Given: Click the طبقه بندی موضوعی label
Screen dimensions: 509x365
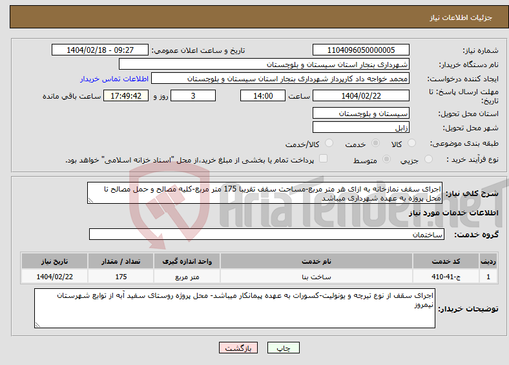Looking at the screenshot, I should click(x=464, y=143).
